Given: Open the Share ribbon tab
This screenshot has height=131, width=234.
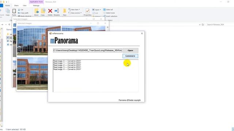Looking at the screenshot, I should click(x=16, y=5).
